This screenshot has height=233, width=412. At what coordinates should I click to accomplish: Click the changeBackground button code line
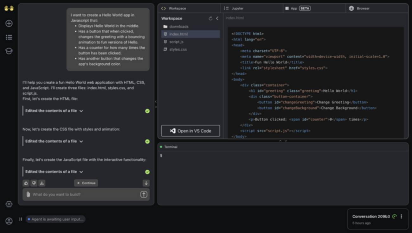point(317,108)
